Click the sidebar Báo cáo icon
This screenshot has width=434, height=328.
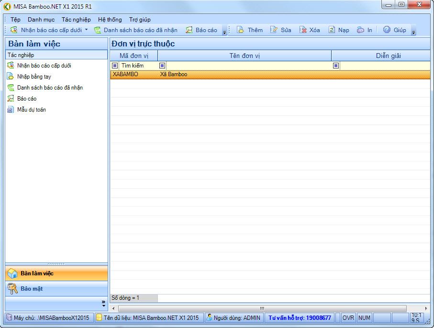click(x=11, y=98)
